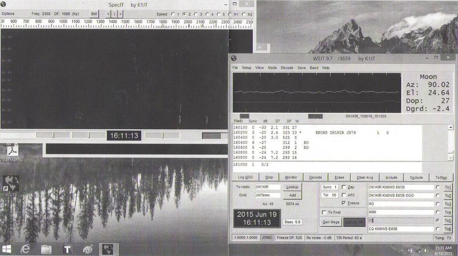458x256 pixels.
Task: Click the Grid field with JN79mm
Action: pyautogui.click(x=267, y=195)
